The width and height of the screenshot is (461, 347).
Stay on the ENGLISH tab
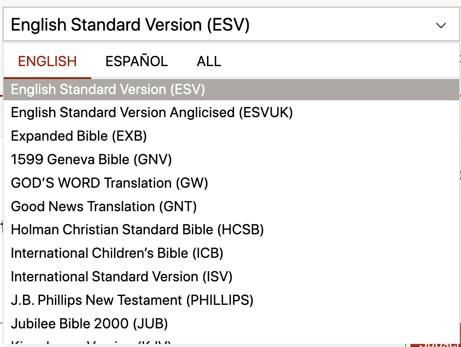(x=47, y=61)
